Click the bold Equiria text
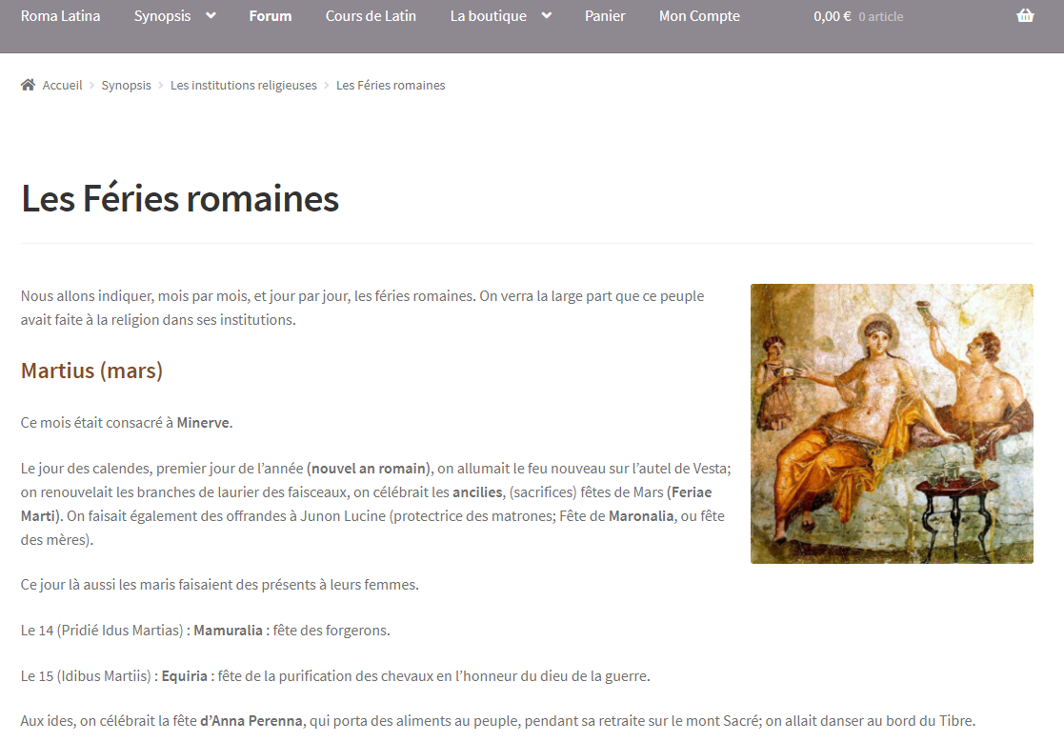This screenshot has height=742, width=1064. [184, 676]
